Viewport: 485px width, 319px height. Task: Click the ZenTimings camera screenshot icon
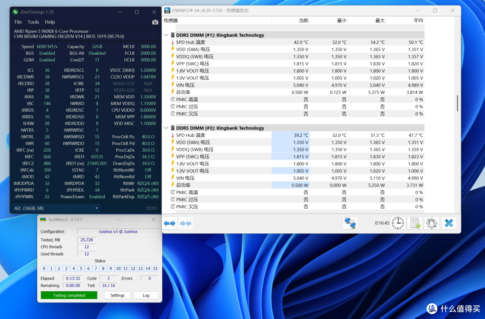(155, 22)
